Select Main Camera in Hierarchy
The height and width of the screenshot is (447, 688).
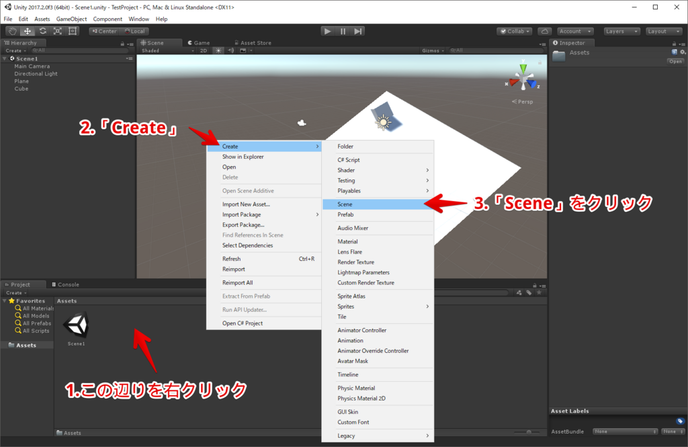click(32, 67)
